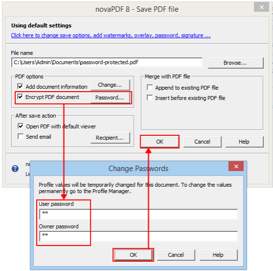Open Help in Change Passwords dialog
The image size is (273, 271).
tap(218, 255)
